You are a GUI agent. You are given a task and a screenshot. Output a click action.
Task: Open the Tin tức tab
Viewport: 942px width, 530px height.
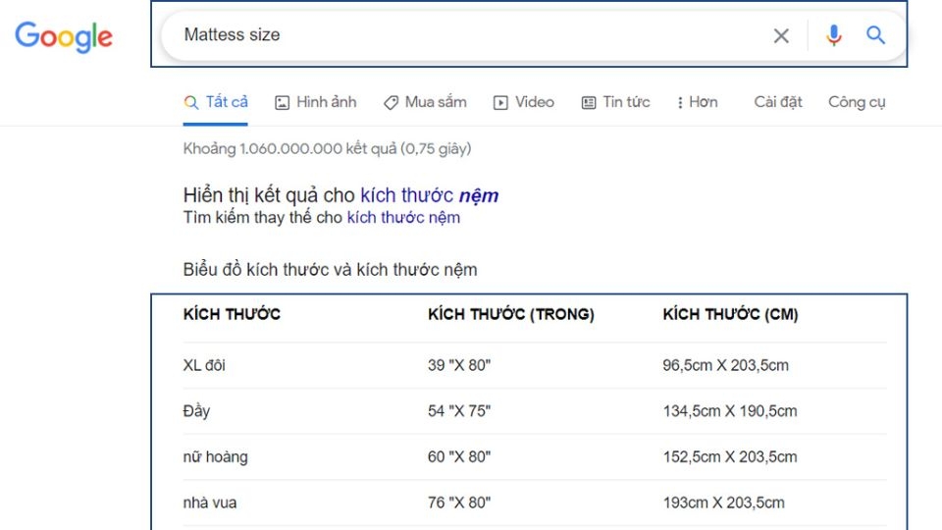click(616, 102)
